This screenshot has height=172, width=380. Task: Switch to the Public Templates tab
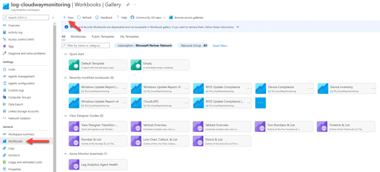103,37
